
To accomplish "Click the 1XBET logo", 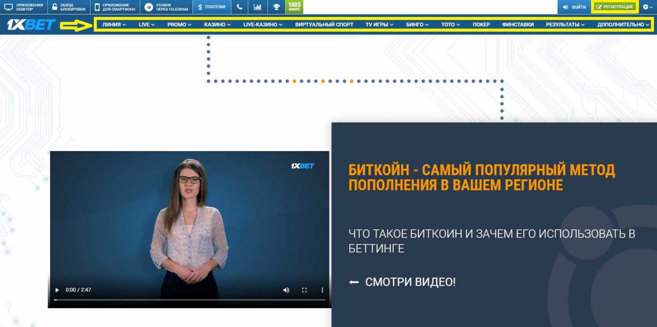I will [30, 25].
